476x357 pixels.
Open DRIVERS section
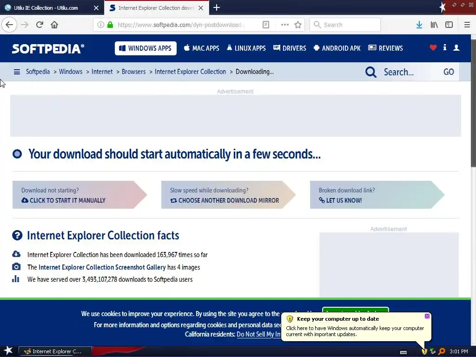click(290, 48)
